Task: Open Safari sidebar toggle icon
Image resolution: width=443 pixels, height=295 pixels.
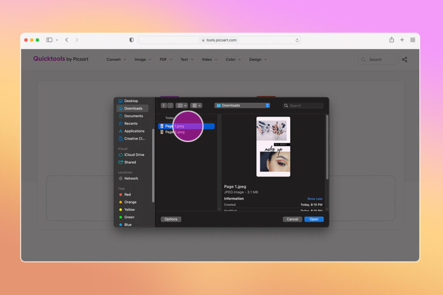Action: pyautogui.click(x=49, y=40)
